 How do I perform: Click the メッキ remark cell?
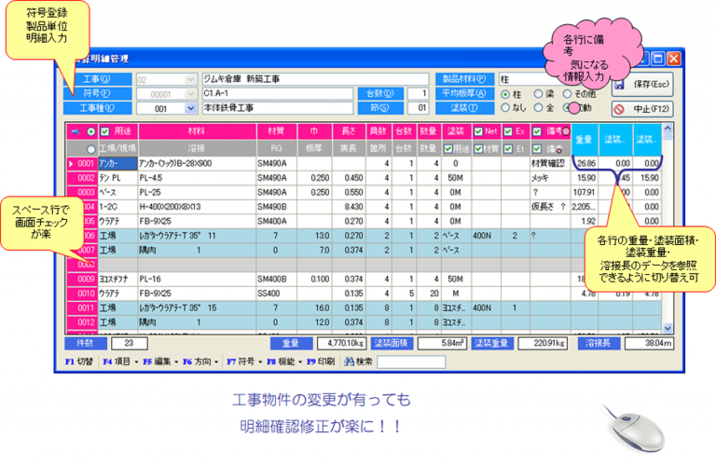click(x=550, y=178)
